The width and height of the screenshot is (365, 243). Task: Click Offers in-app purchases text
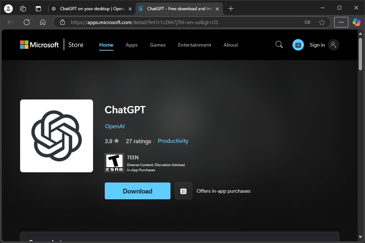coord(223,191)
